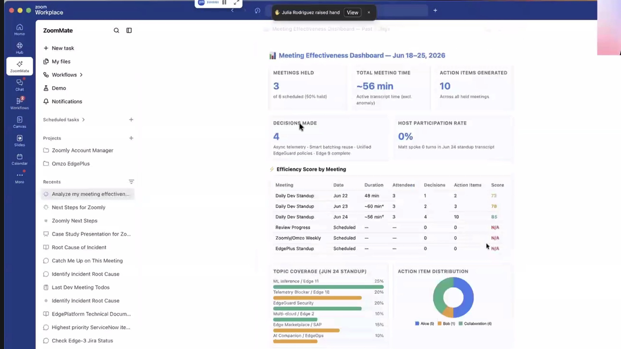This screenshot has width=621, height=349.
Task: Add a new project
Action: pyautogui.click(x=131, y=138)
